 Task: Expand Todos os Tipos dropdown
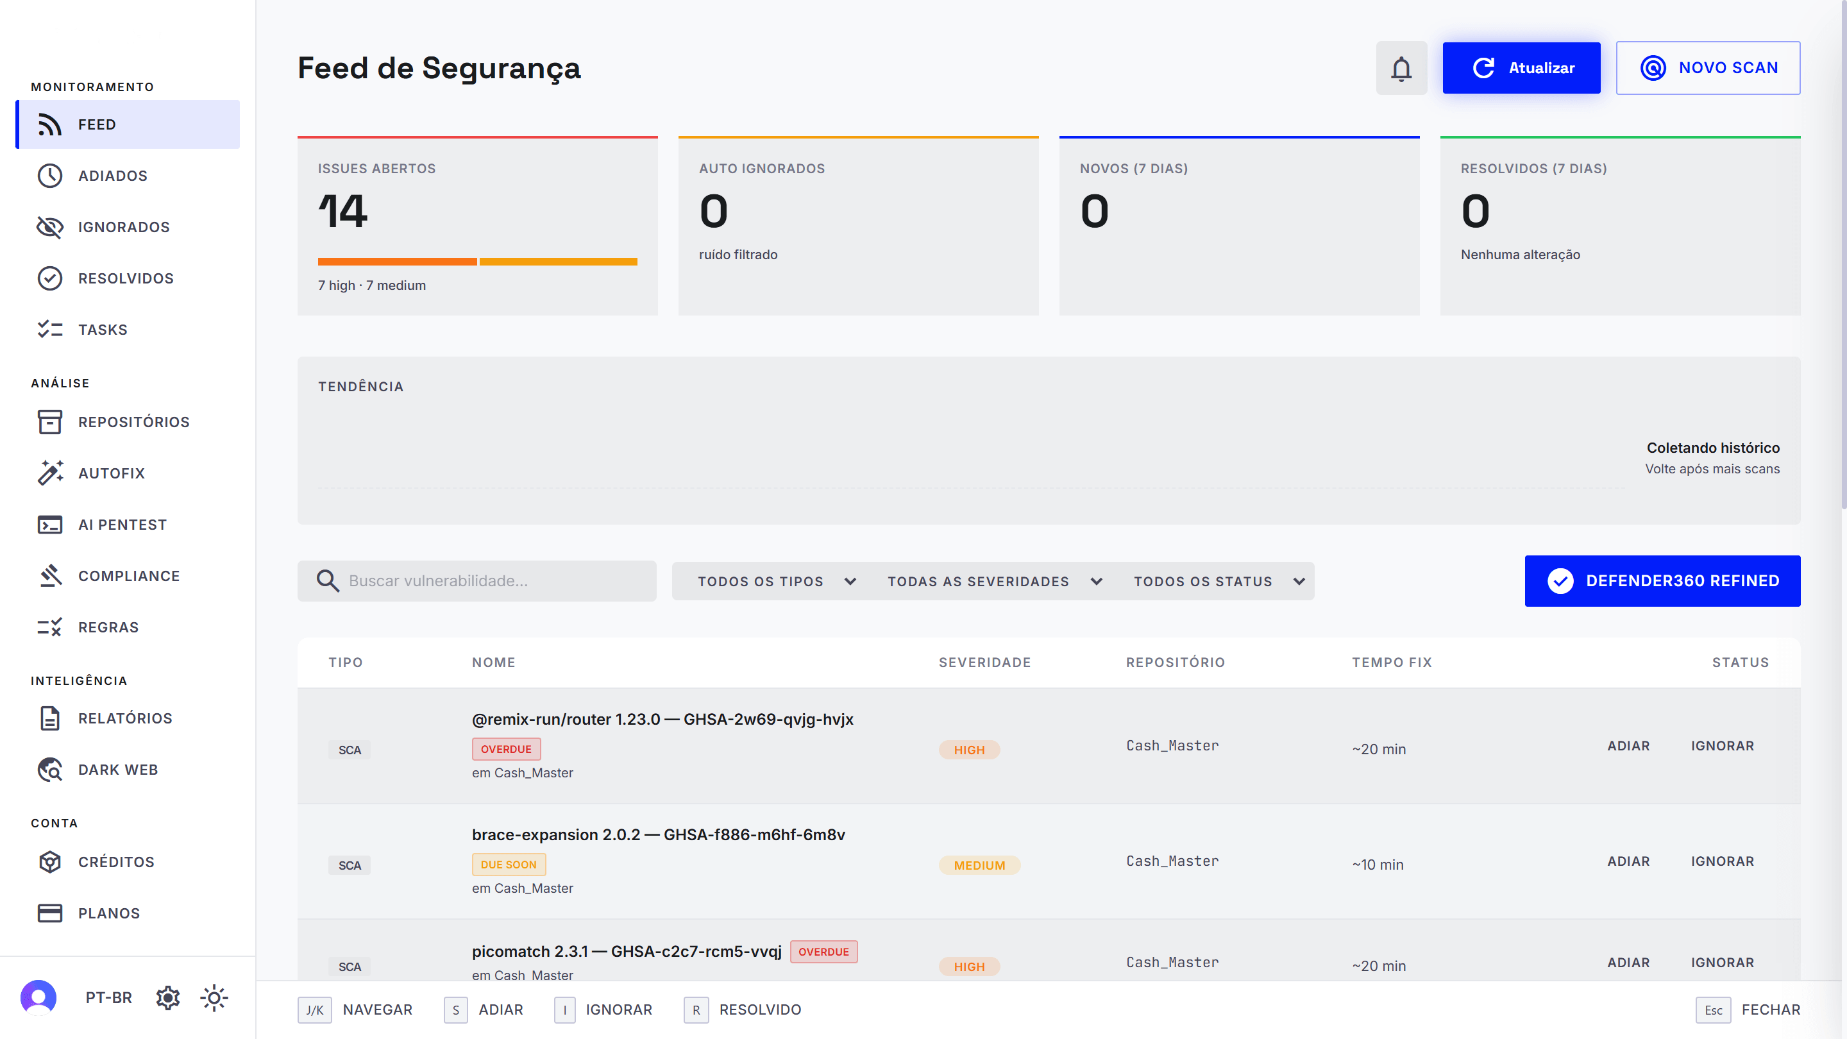pos(777,582)
